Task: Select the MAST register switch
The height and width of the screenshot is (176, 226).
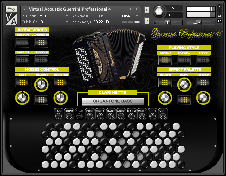Action: pos(110,114)
